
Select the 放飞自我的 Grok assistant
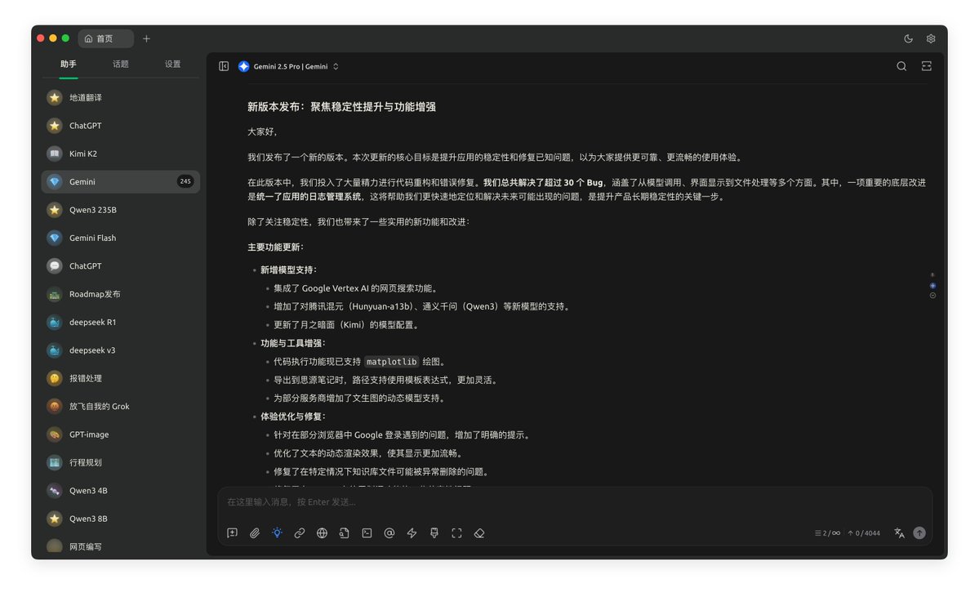[121, 407]
